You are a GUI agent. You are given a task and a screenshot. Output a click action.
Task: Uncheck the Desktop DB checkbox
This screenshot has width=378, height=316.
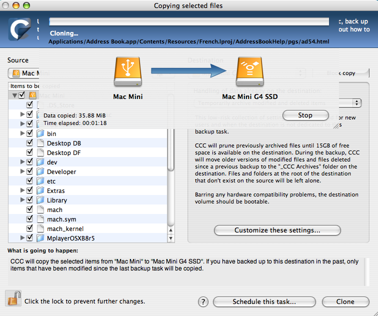point(29,142)
